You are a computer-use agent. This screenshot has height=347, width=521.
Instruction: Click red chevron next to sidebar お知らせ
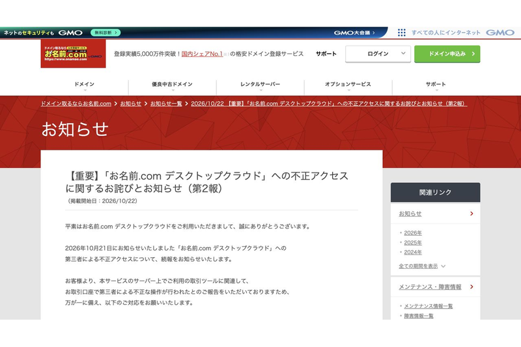click(472, 214)
